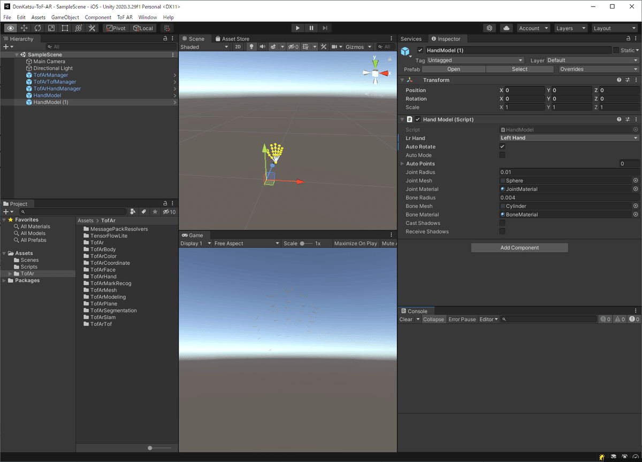Open Component Editor Tools in the Scene toolbar
This screenshot has height=462, width=642.
pos(325,47)
